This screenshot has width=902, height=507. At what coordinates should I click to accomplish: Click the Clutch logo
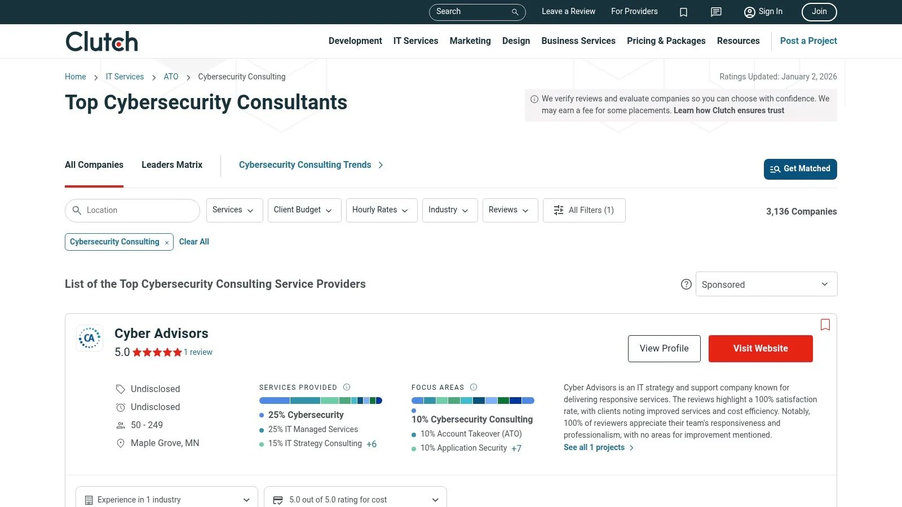click(101, 41)
